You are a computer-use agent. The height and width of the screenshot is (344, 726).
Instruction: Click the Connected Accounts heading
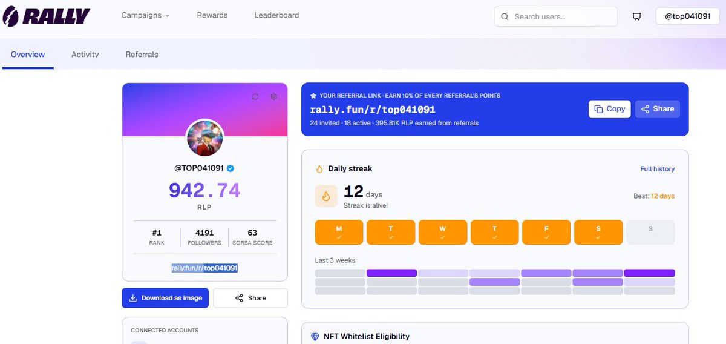point(165,331)
